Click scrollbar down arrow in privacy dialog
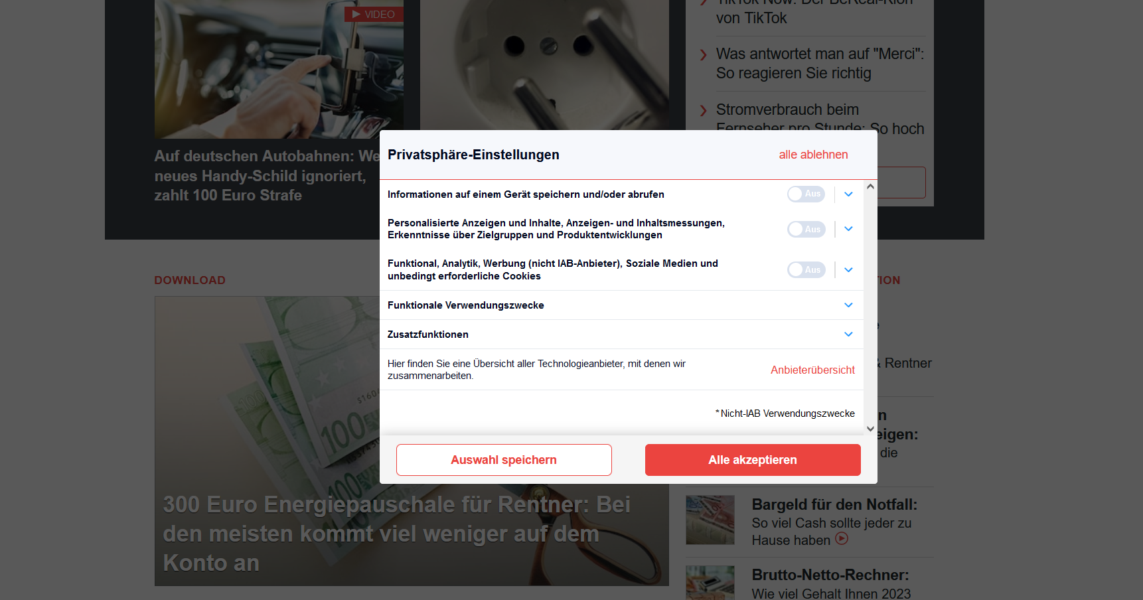Viewport: 1143px width, 600px height. point(870,429)
